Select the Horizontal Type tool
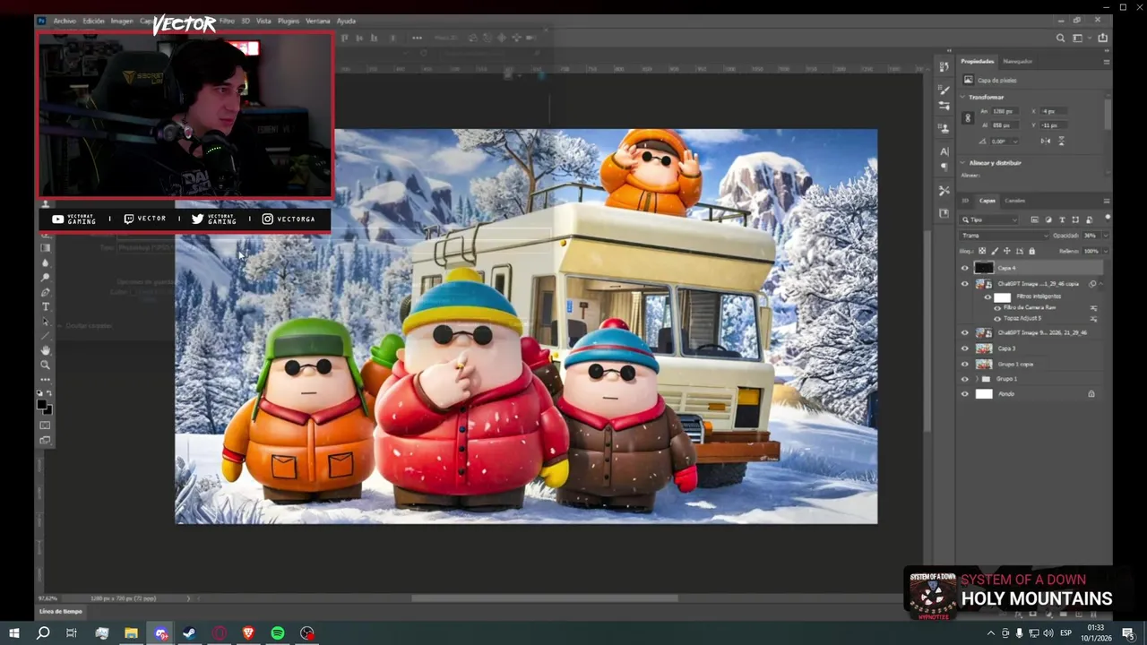Viewport: 1147px width, 645px height. [x=46, y=306]
